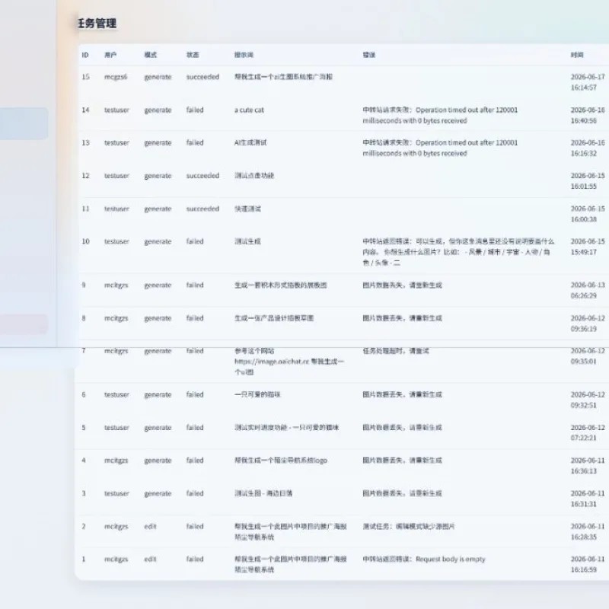Viewport: 609px width, 609px height.
Task: Click the prompt ending in 'logo' in row 4
Action: point(281,461)
